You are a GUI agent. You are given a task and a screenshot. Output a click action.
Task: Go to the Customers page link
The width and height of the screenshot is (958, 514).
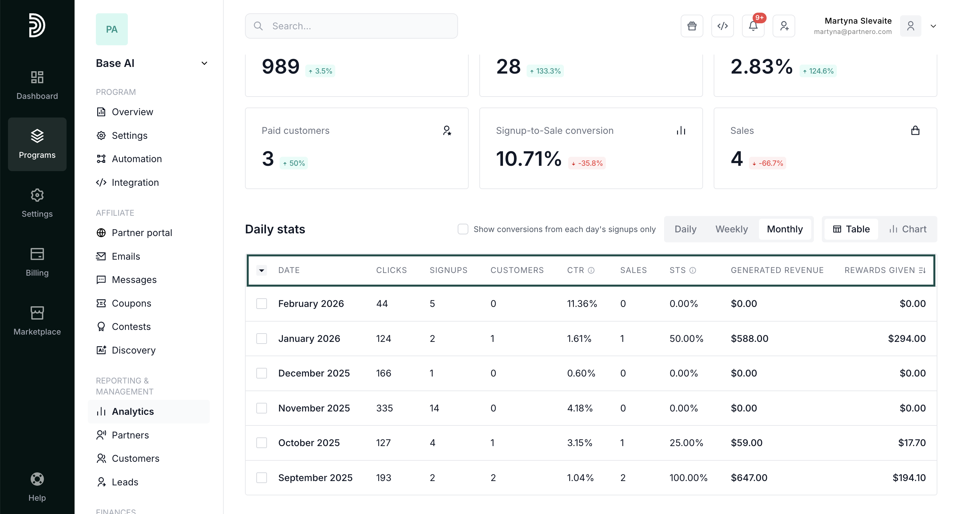pos(135,459)
